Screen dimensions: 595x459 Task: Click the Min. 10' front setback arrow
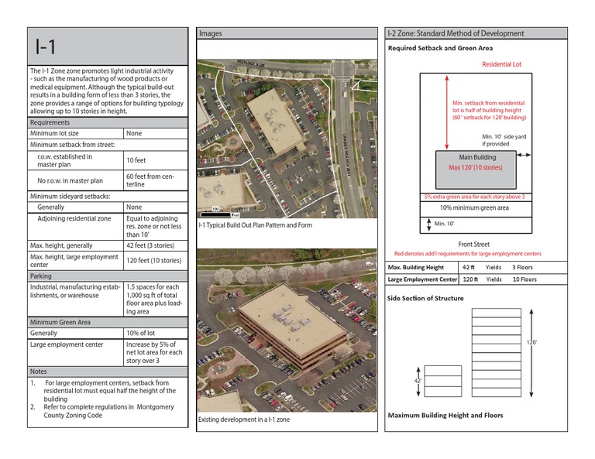coord(428,224)
